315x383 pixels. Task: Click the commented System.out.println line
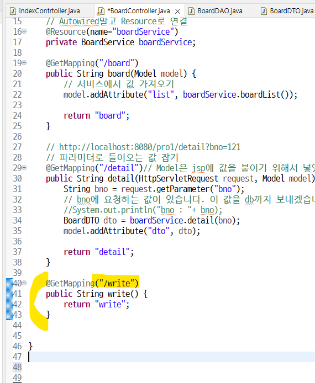click(x=143, y=210)
